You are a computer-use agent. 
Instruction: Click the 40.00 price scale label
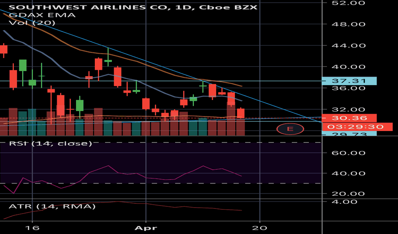(348, 67)
